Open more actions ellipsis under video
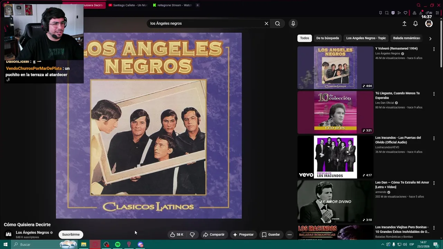This screenshot has height=249, width=443. [x=290, y=234]
